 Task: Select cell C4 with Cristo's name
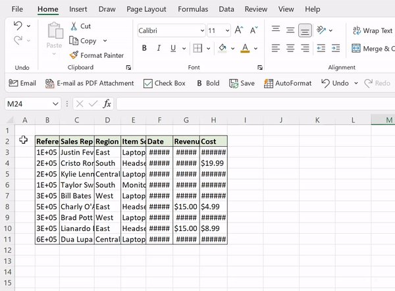coord(77,163)
